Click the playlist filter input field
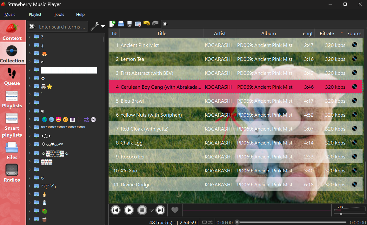This screenshot has width=367, height=225. (x=267, y=24)
